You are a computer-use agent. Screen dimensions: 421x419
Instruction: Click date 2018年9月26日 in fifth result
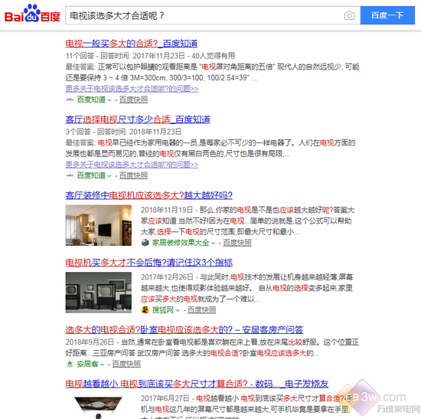[x=90, y=342]
